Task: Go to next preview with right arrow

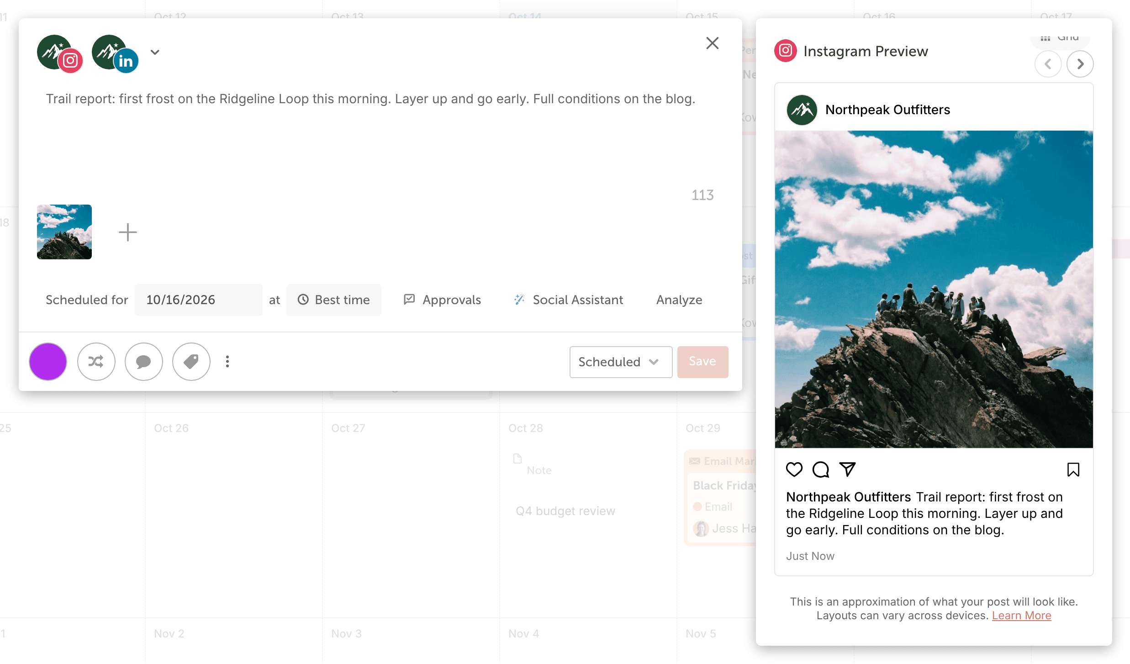Action: (1080, 64)
